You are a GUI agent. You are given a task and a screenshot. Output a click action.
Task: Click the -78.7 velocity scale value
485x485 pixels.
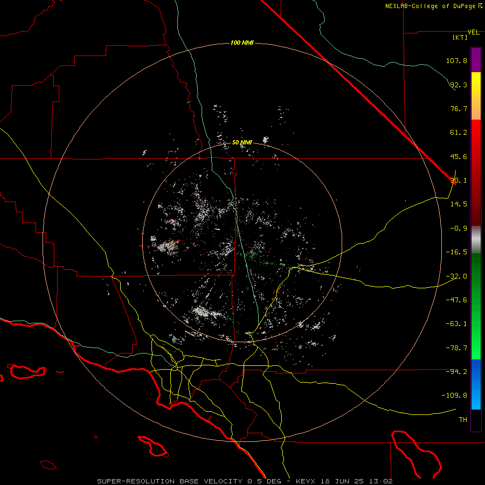456,348
